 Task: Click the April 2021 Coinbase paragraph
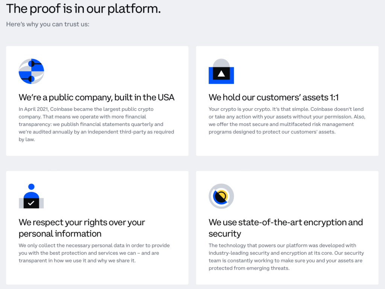(x=96, y=124)
